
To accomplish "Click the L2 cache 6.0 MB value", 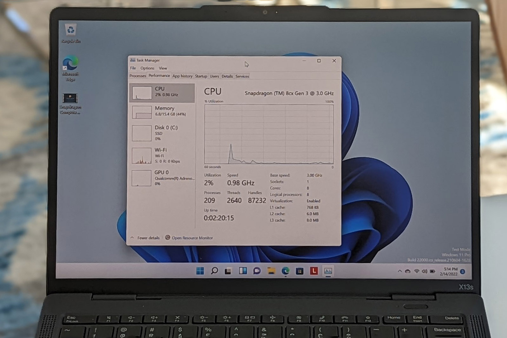I will [x=313, y=214].
